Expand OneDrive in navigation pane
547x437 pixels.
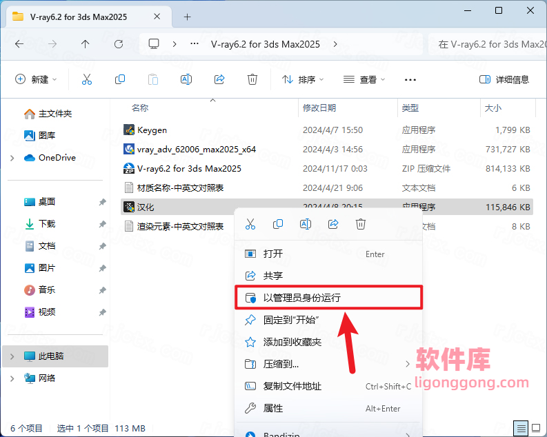[12, 158]
